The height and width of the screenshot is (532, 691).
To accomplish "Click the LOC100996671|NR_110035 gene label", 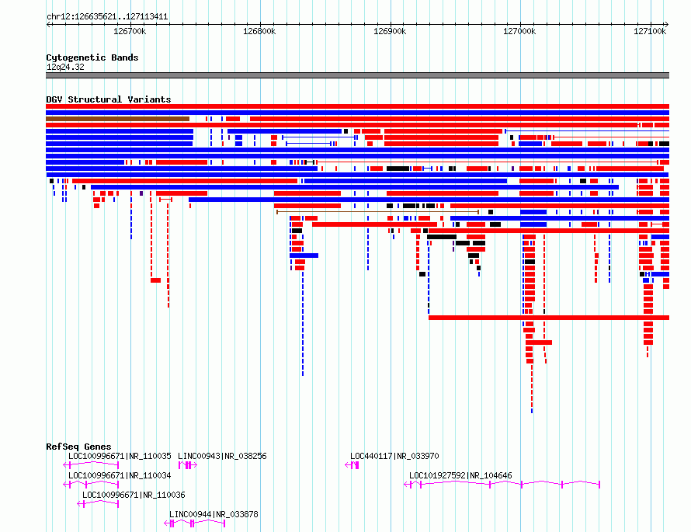I will 120,456.
